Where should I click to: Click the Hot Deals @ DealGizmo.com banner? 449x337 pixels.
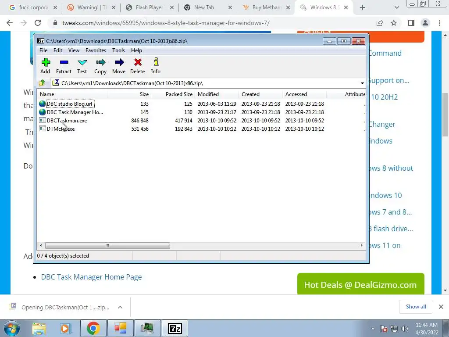360,284
